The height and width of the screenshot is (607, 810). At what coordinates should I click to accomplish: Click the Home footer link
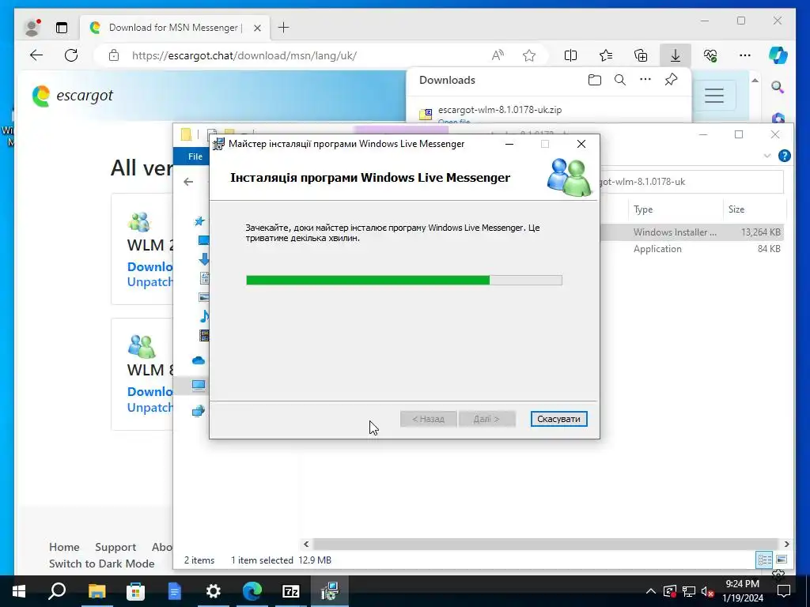pos(64,547)
